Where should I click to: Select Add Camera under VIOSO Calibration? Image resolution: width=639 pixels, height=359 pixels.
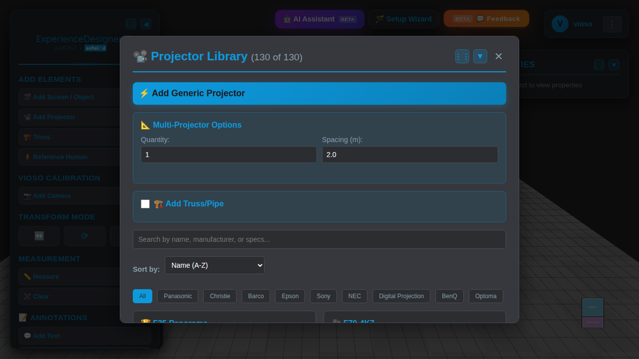[52, 195]
